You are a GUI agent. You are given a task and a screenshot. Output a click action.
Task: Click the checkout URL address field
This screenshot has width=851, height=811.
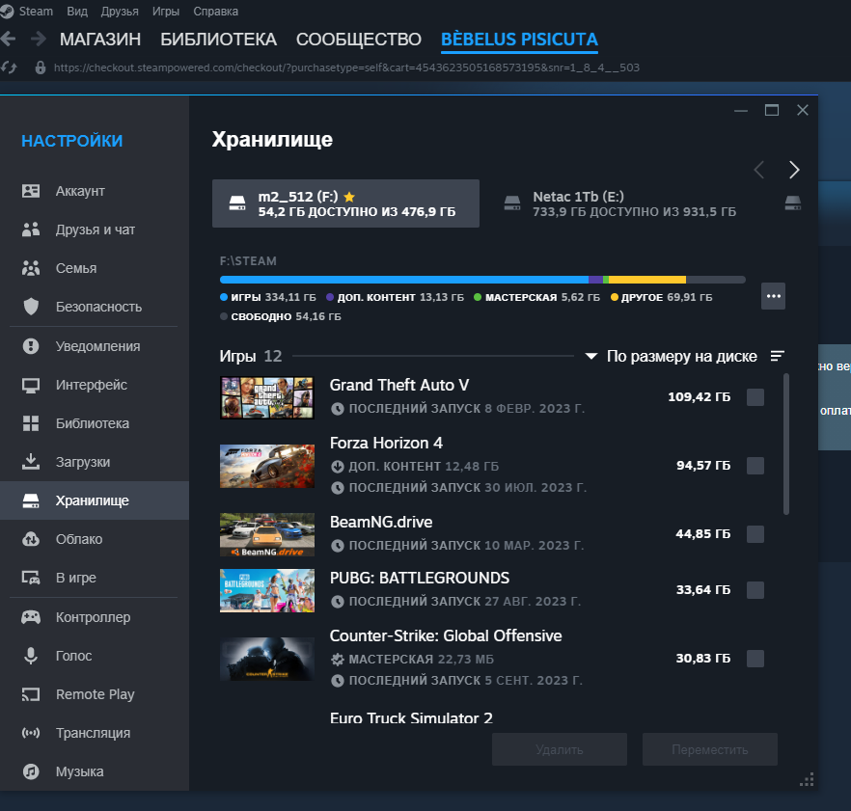346,68
